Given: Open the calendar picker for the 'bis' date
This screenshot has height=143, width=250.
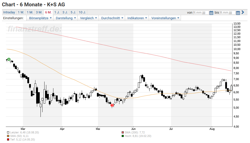Looking at the screenshot, I should coord(238,13).
